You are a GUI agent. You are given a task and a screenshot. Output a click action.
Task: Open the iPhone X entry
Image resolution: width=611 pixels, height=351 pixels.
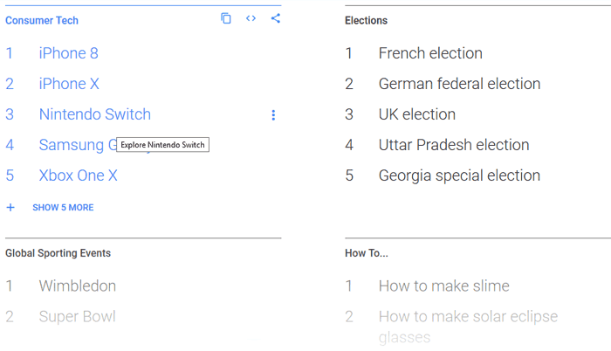click(69, 84)
